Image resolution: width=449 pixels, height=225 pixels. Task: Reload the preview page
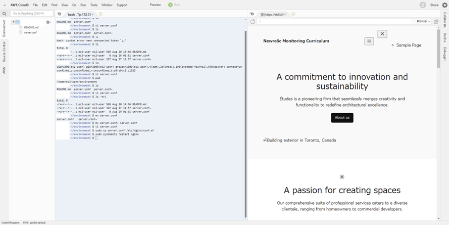(253, 22)
